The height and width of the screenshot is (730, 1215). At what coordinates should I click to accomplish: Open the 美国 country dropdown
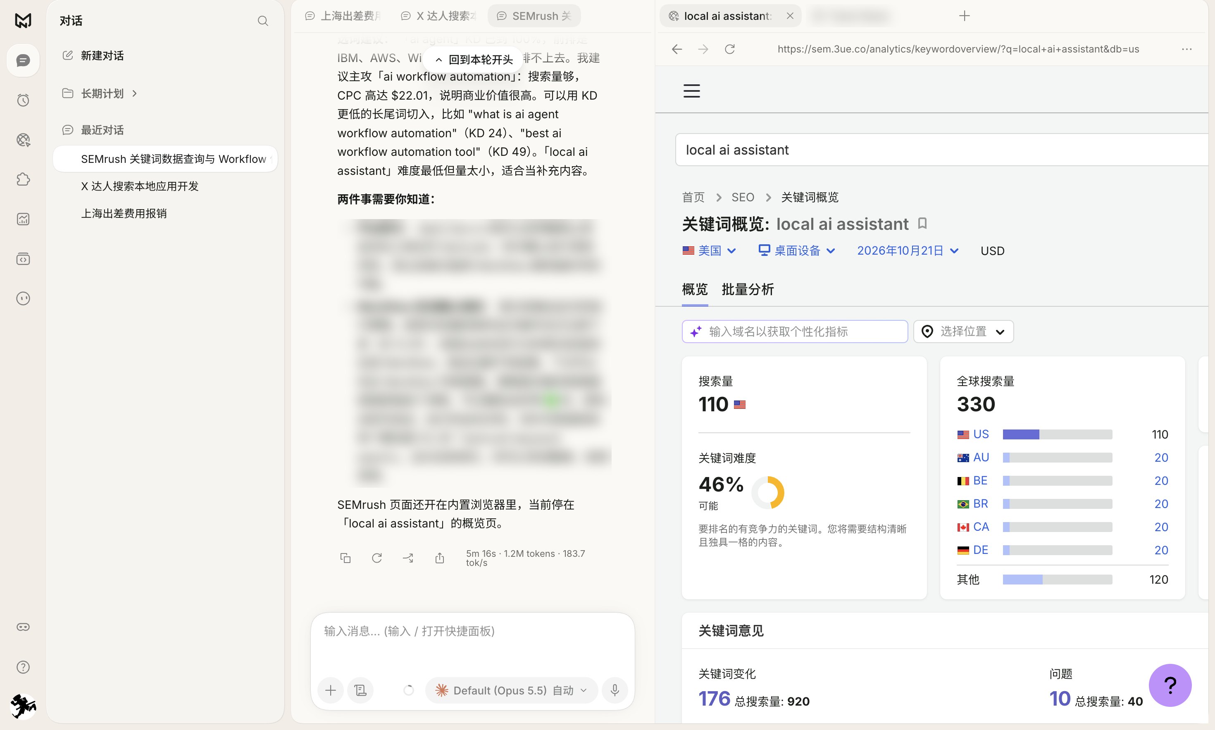[709, 251]
